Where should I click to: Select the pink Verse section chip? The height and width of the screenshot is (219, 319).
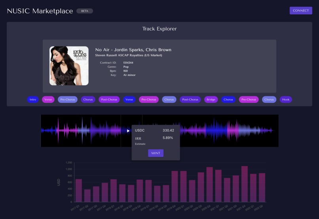[48, 99]
